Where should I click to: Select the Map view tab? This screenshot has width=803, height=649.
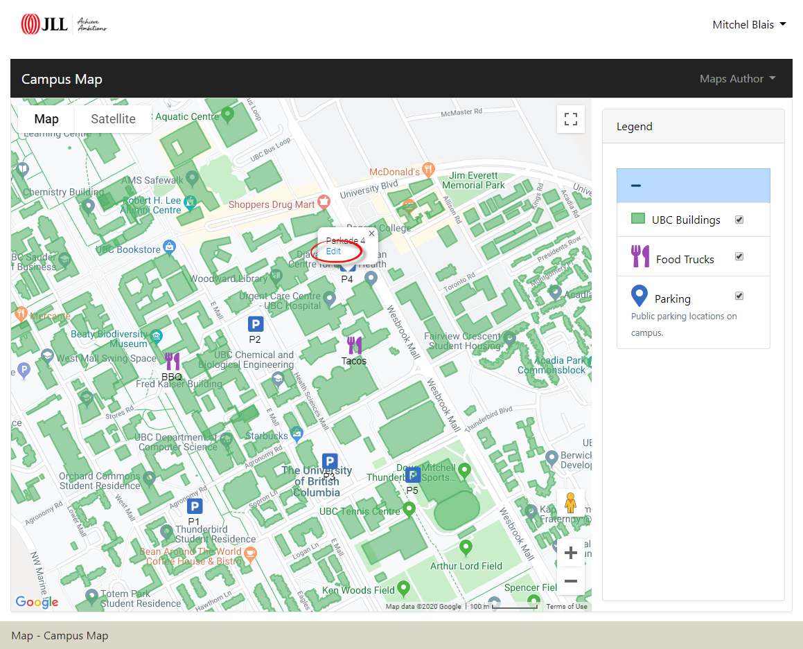point(46,119)
